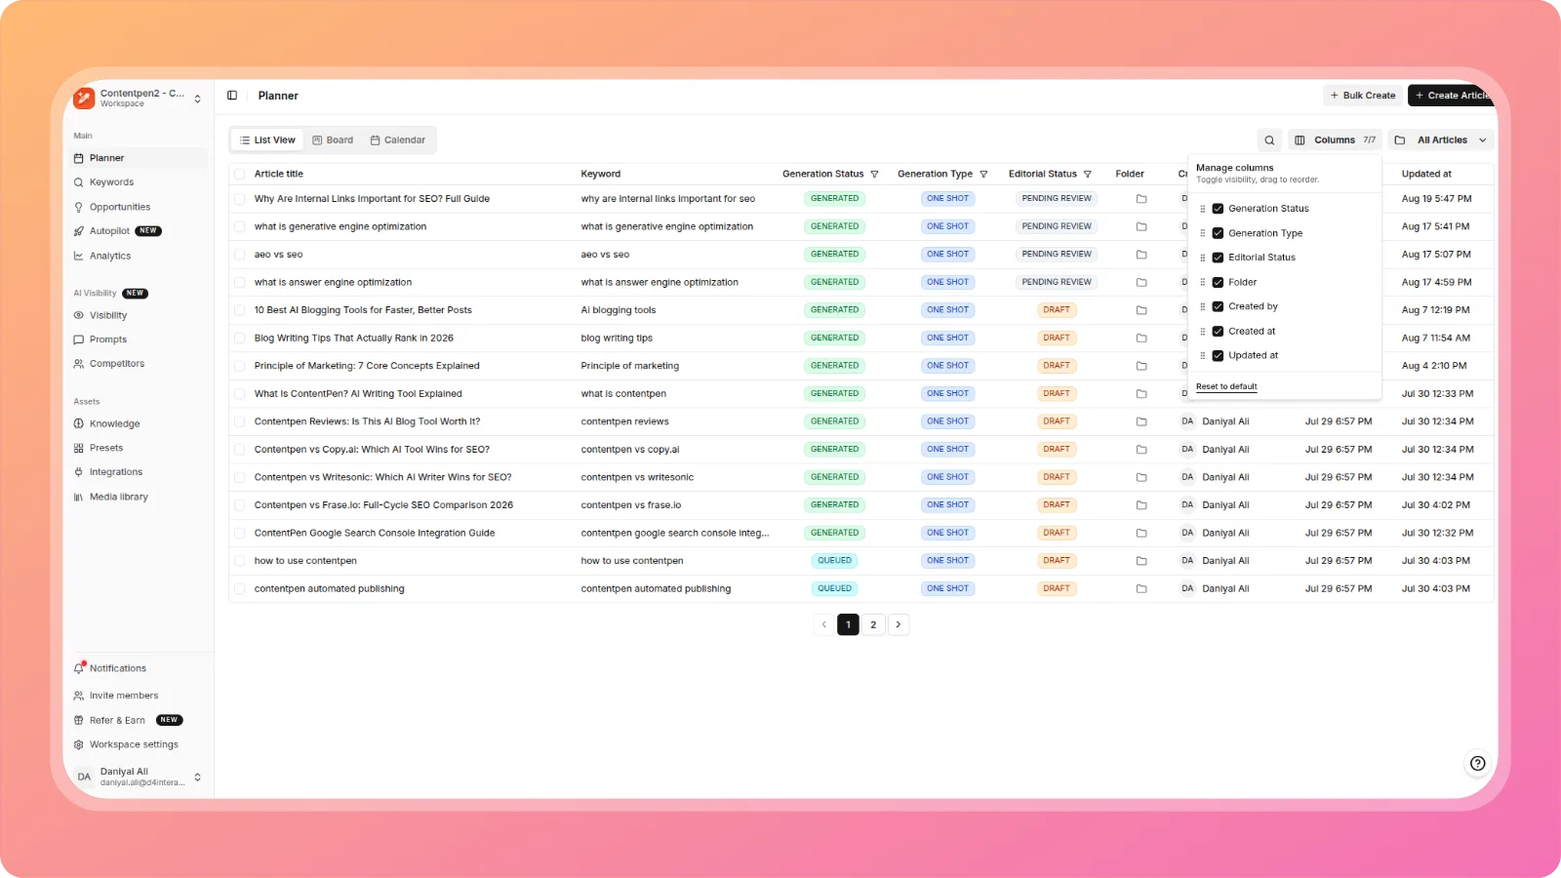
Task: Uncheck Created by column visibility
Action: point(1218,307)
